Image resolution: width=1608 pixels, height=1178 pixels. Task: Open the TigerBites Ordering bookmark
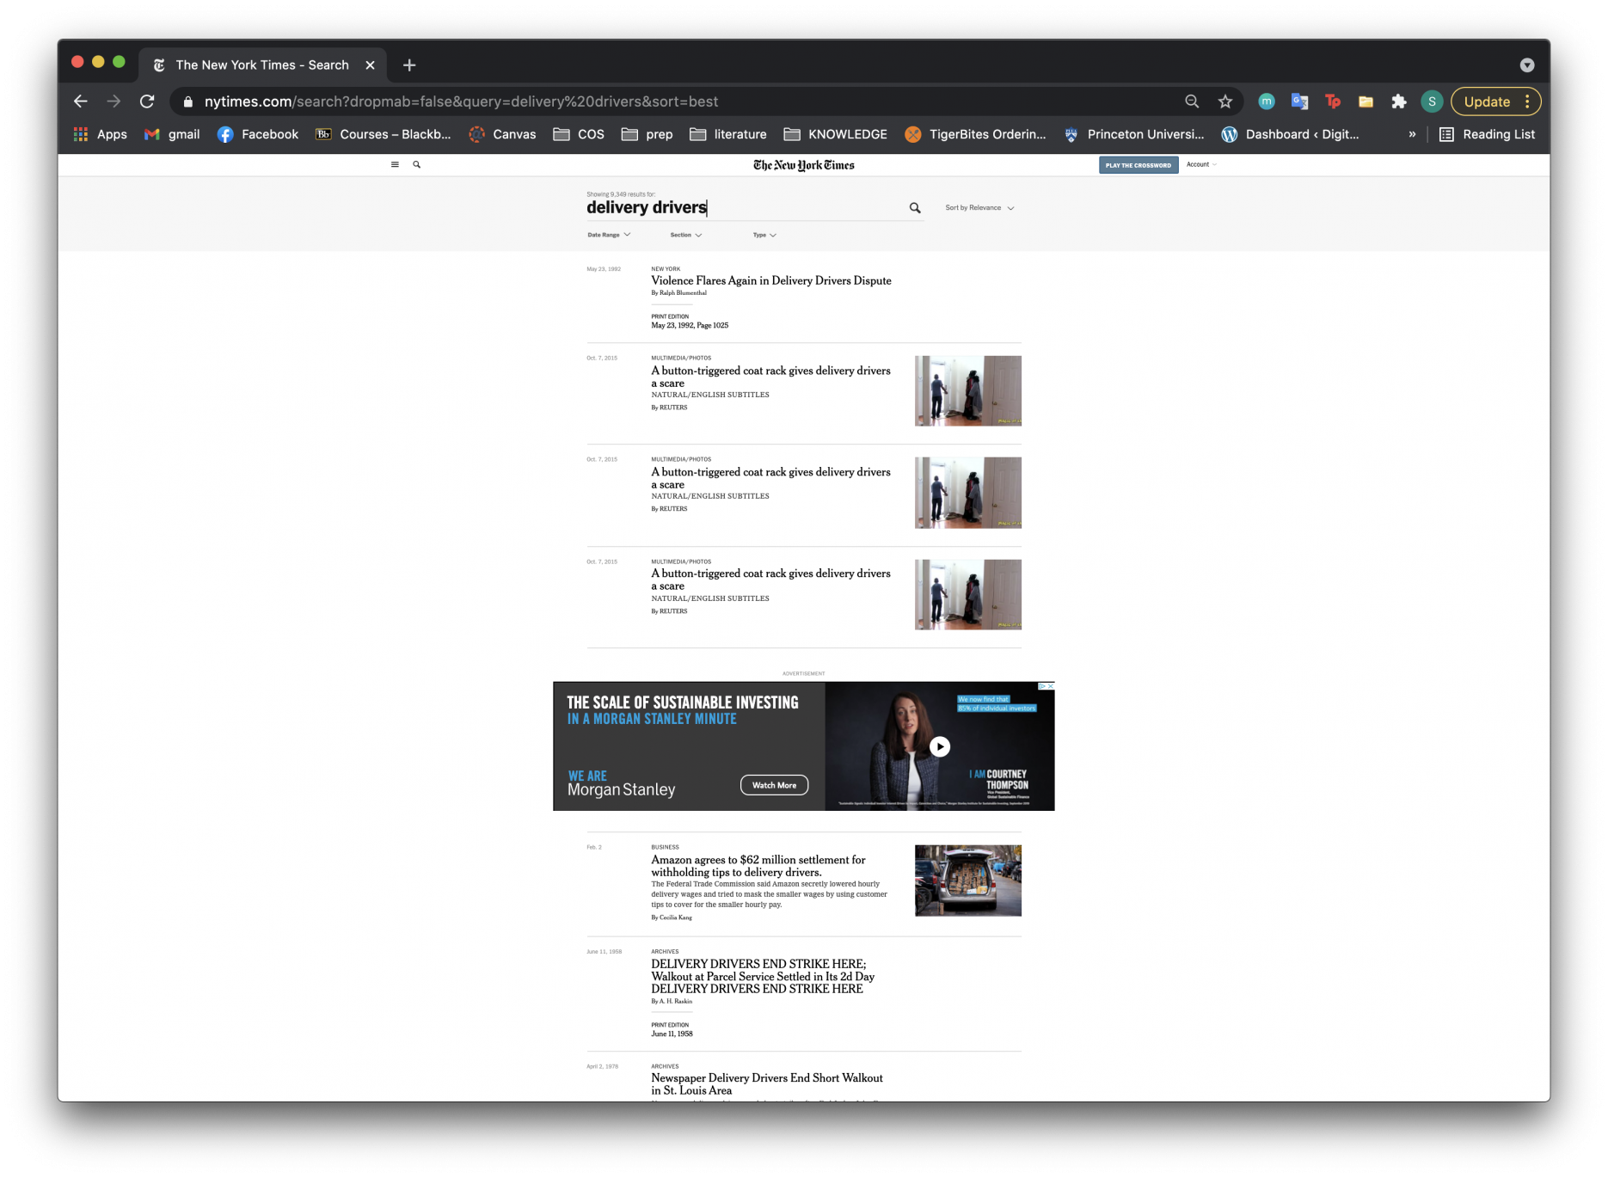[x=976, y=134]
